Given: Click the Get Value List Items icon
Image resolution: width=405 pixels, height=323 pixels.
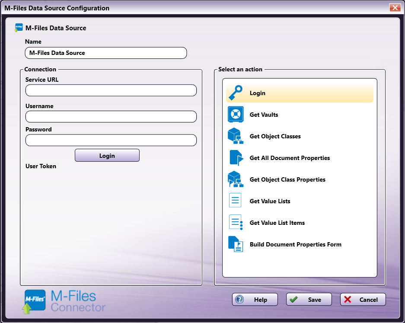Looking at the screenshot, I should pyautogui.click(x=236, y=222).
